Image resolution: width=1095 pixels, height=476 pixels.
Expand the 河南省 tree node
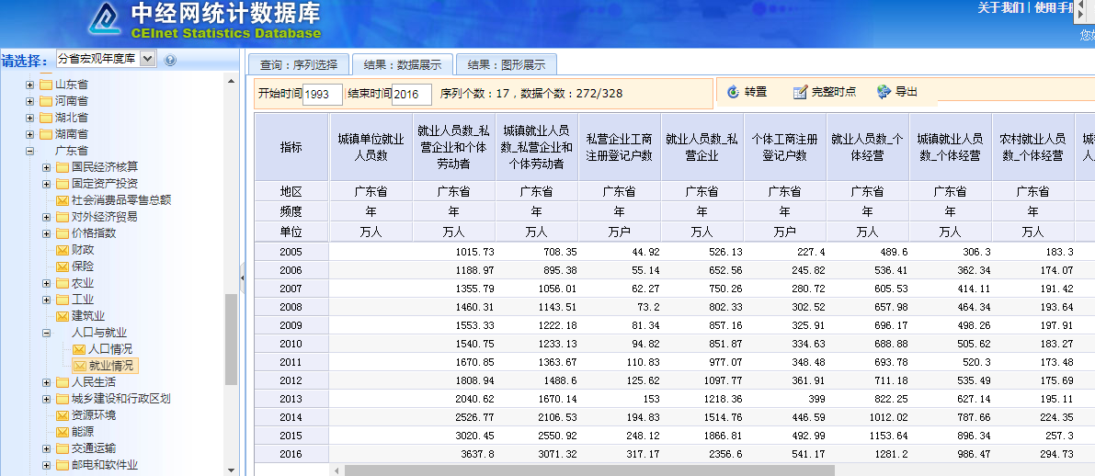30,101
